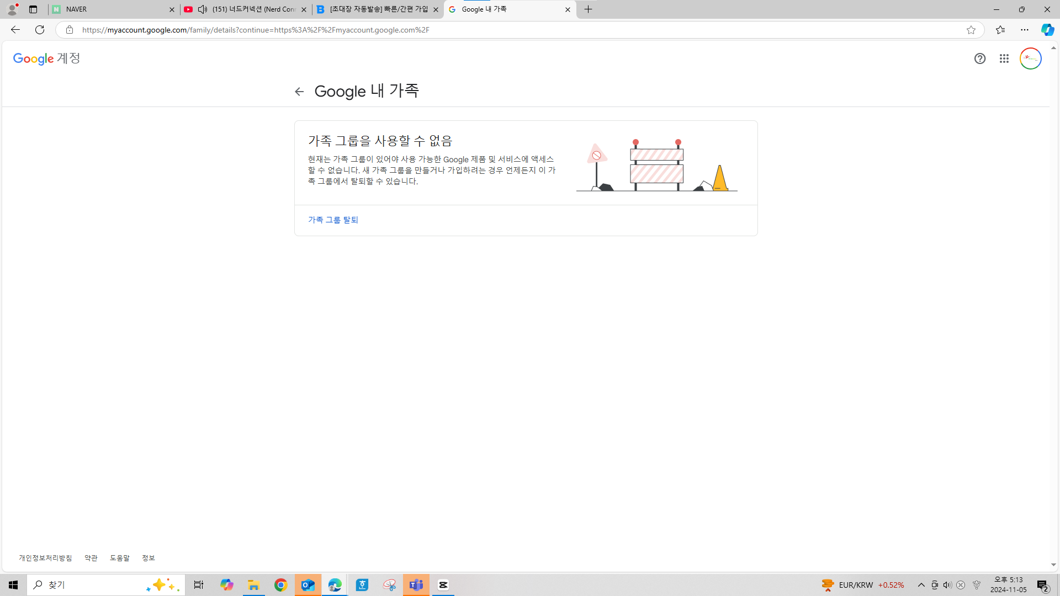Open the Google account profile avatar
1060x596 pixels.
click(x=1031, y=58)
